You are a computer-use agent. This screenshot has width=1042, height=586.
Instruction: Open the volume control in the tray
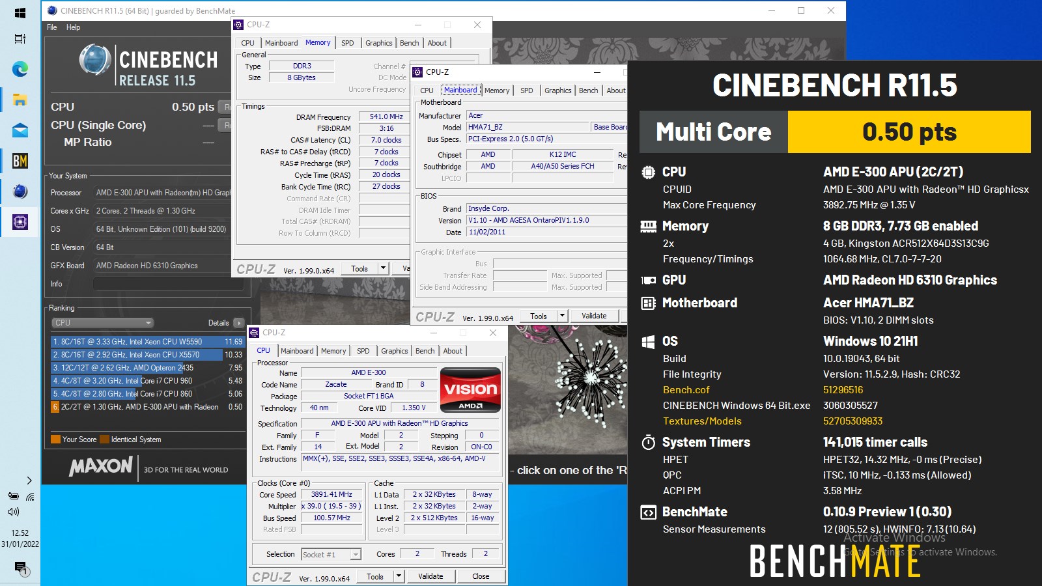13,512
